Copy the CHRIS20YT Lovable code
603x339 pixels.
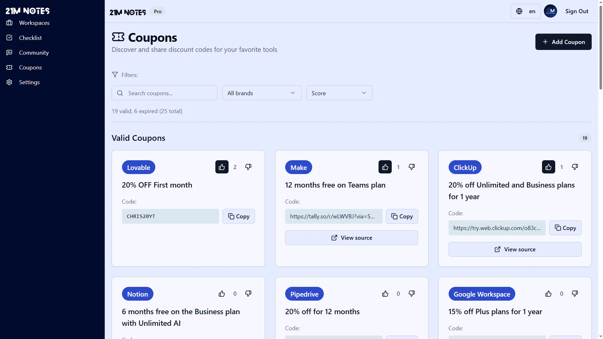239,216
